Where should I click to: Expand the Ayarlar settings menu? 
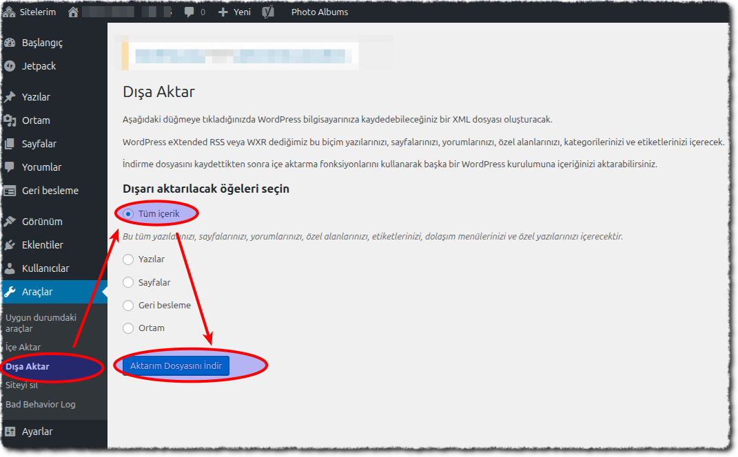37,432
